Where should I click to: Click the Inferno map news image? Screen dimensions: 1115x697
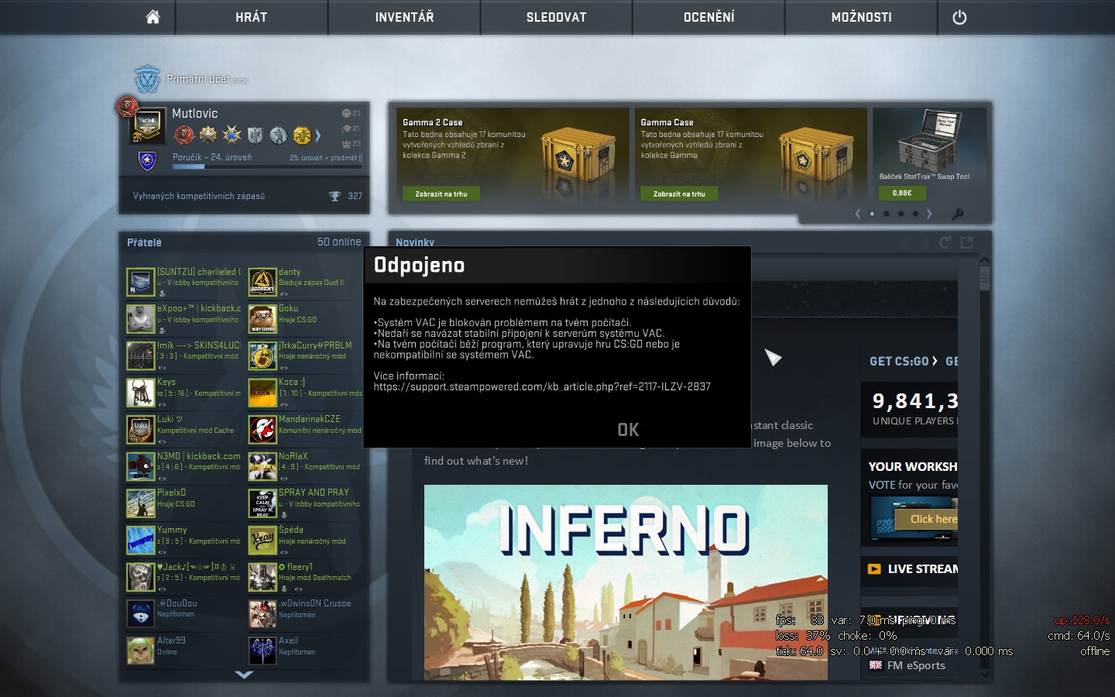pyautogui.click(x=626, y=582)
